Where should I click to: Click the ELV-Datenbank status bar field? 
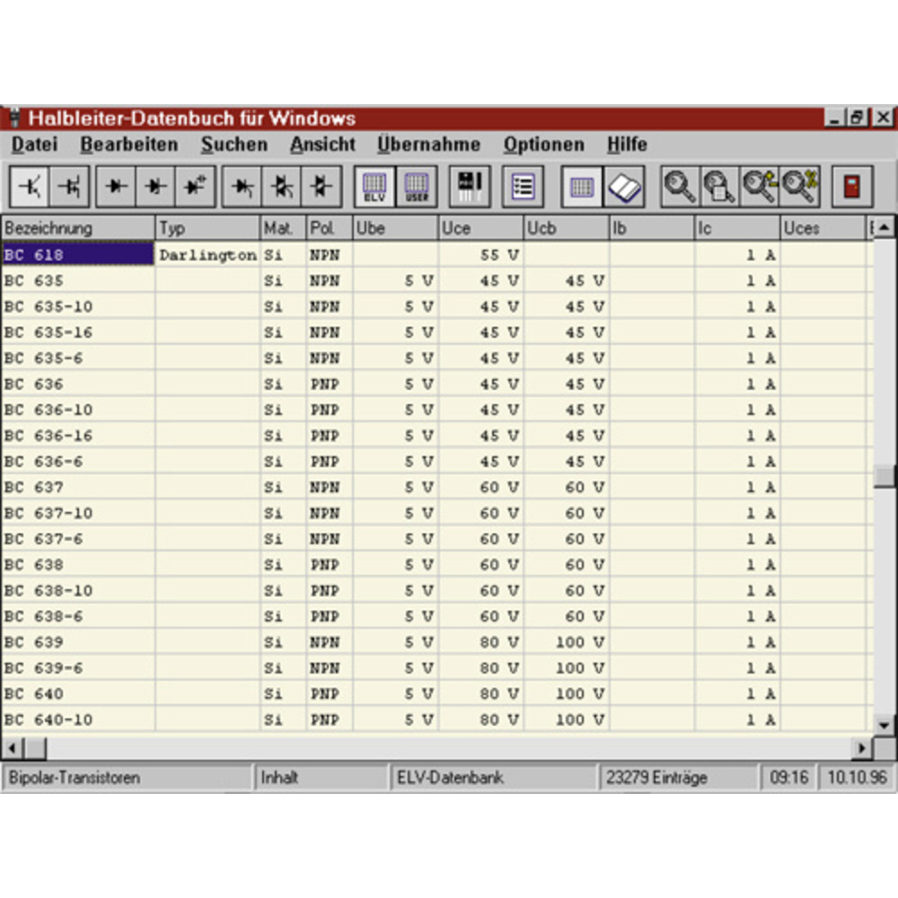pyautogui.click(x=492, y=778)
